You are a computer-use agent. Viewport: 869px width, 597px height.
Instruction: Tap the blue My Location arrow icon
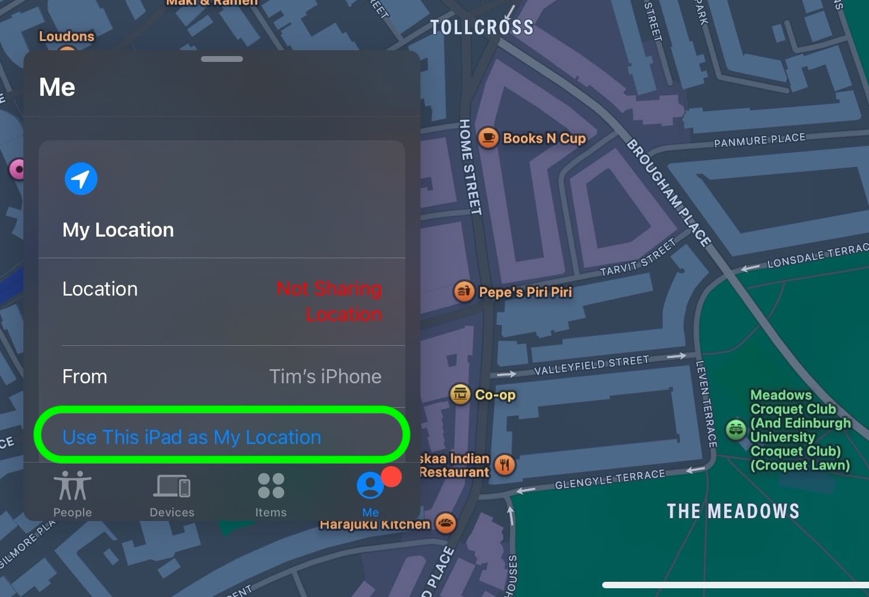coord(81,179)
